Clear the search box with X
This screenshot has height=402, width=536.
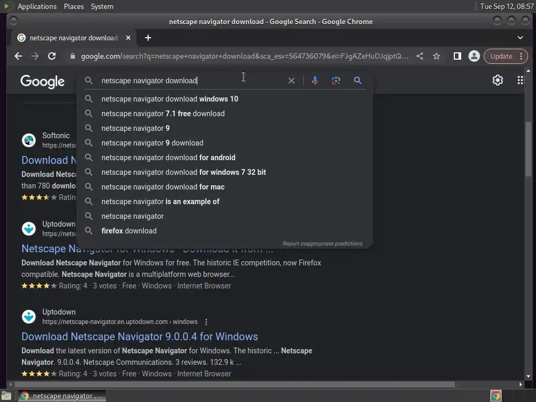point(291,81)
